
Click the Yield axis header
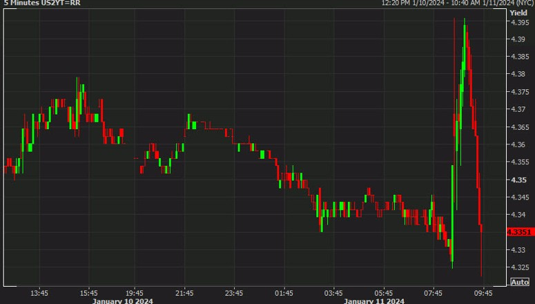(x=518, y=13)
